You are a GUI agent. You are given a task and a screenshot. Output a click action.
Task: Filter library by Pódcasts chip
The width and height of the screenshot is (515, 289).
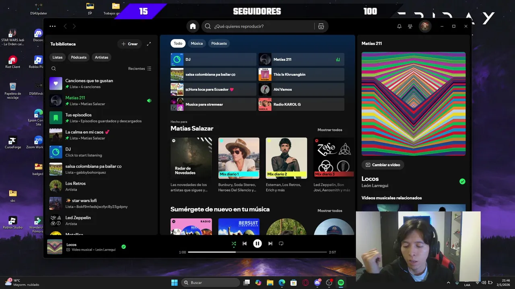[79, 57]
